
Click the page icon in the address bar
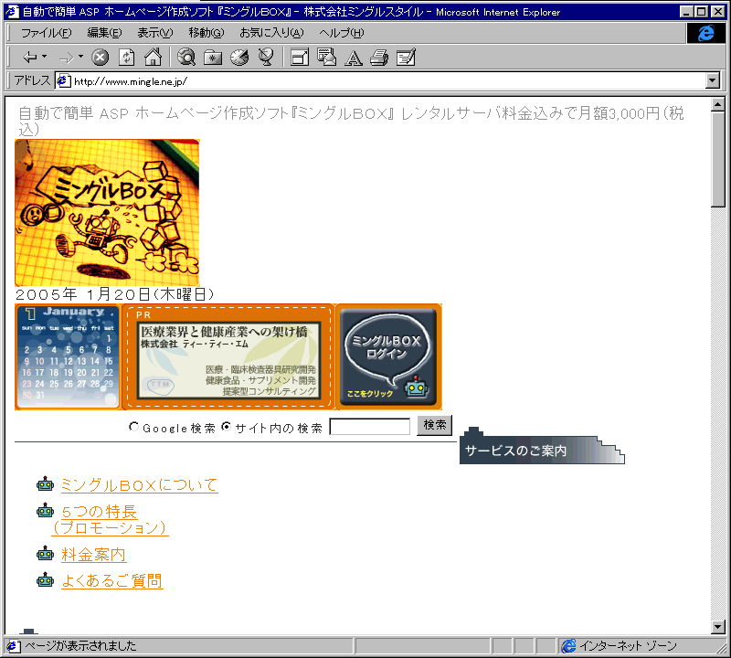[63, 81]
